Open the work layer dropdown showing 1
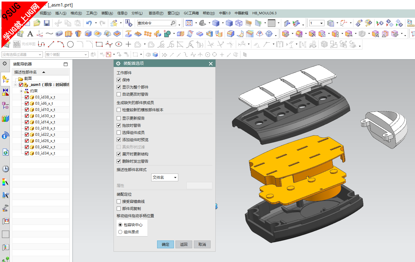 317,23
